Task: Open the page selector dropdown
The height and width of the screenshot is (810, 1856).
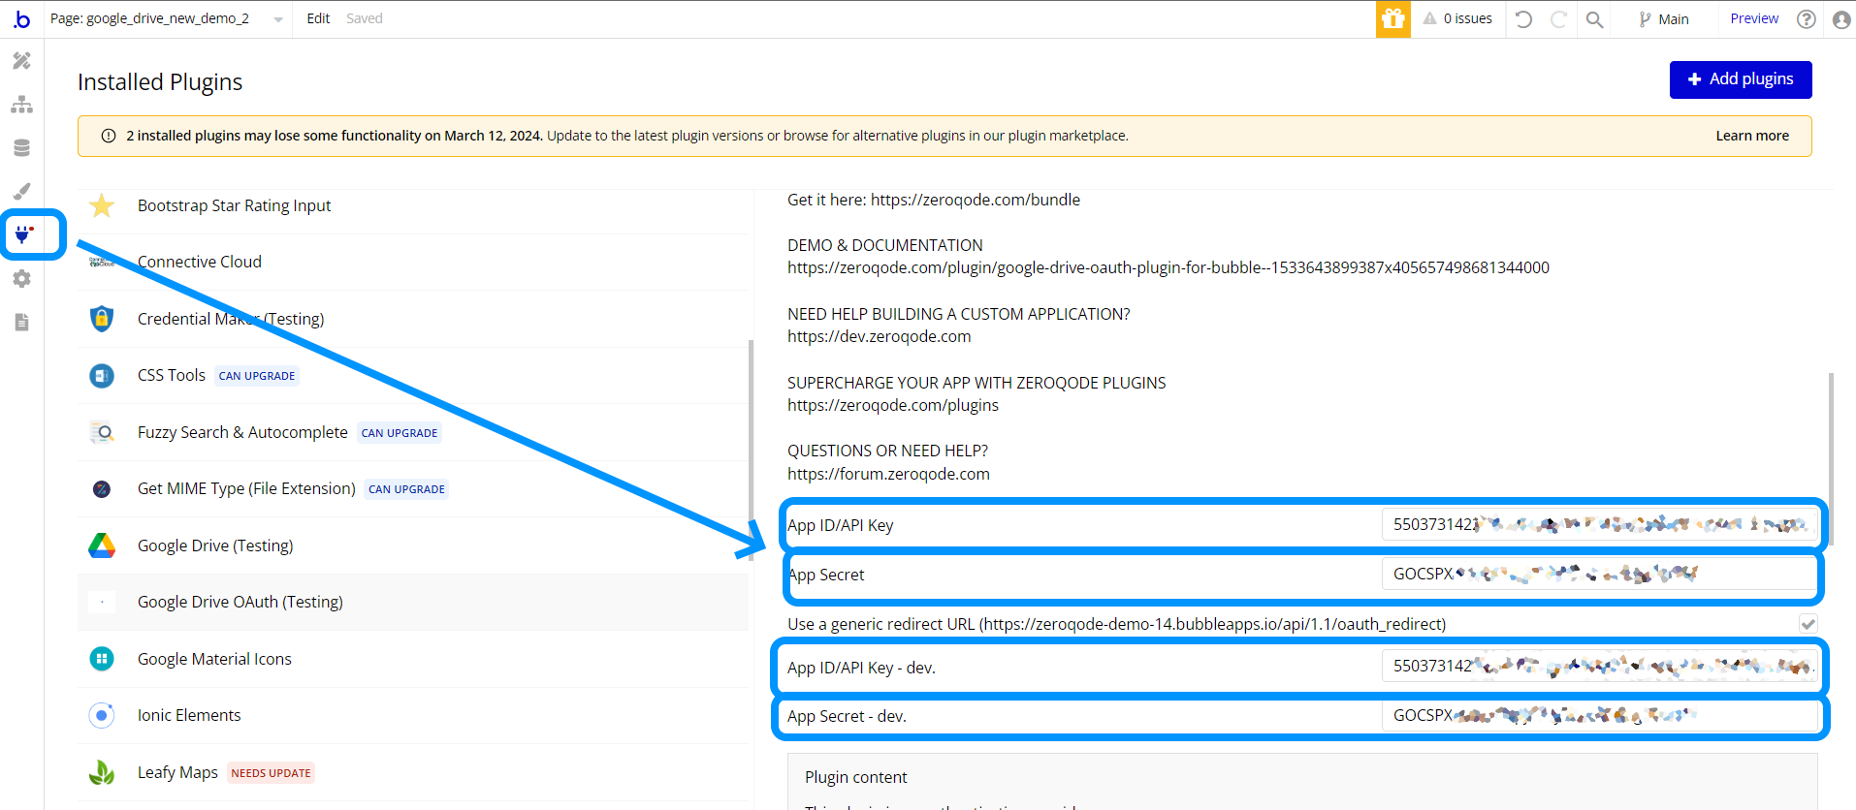Action: point(167,18)
